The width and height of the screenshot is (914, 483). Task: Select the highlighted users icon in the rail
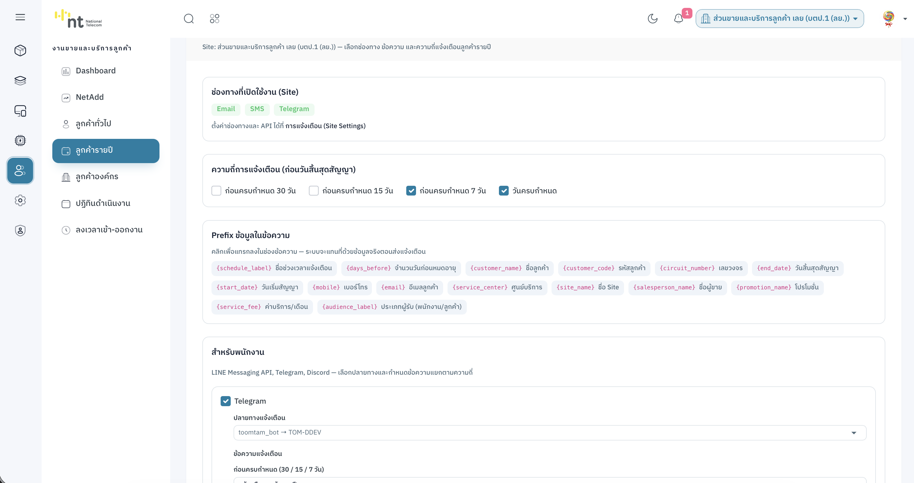coord(20,170)
